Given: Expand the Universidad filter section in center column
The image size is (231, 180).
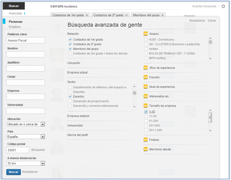Looking at the screenshot, I should tap(75, 125).
